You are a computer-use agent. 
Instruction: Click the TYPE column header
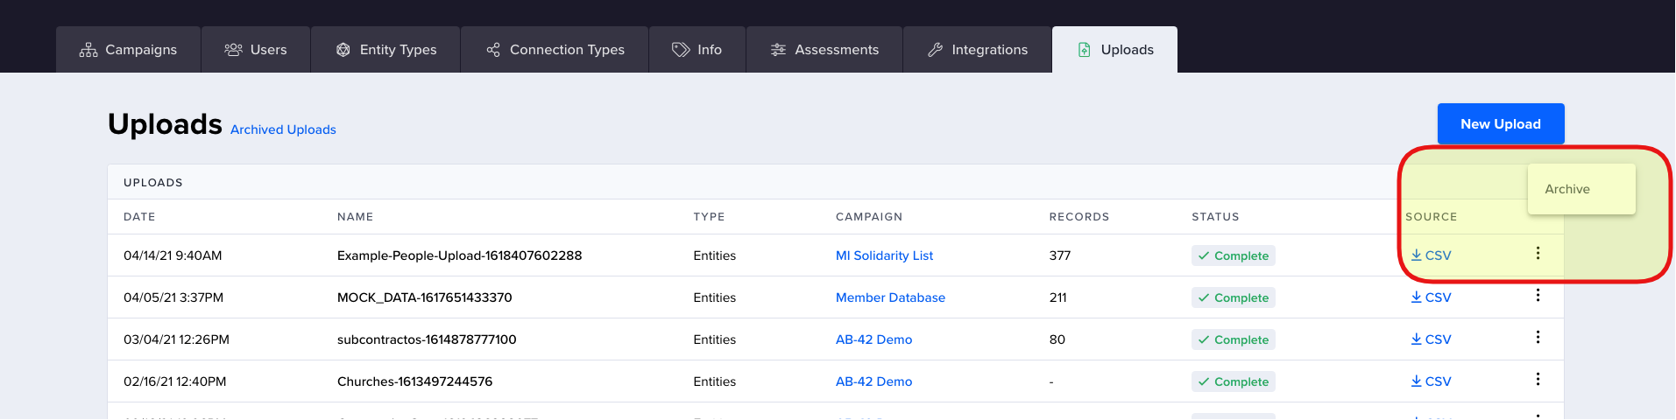click(709, 217)
